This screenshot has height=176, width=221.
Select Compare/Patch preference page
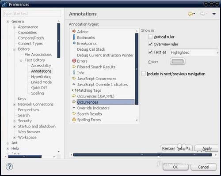point(31,38)
